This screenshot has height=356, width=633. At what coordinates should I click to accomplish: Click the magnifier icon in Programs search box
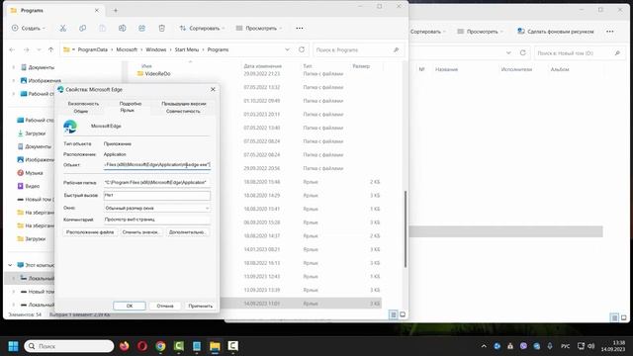[x=396, y=49]
